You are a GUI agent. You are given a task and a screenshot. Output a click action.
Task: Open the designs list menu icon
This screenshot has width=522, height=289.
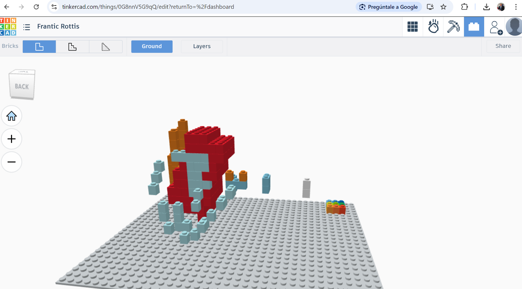coord(27,27)
